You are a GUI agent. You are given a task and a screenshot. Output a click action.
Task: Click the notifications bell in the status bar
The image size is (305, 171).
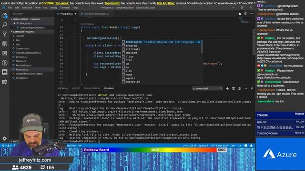point(251,146)
